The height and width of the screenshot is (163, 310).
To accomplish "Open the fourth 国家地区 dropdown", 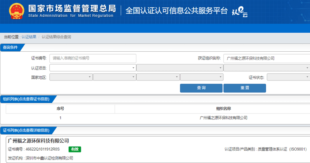I will click(x=202, y=77).
